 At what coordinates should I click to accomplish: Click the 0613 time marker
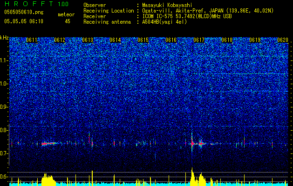point(88,40)
